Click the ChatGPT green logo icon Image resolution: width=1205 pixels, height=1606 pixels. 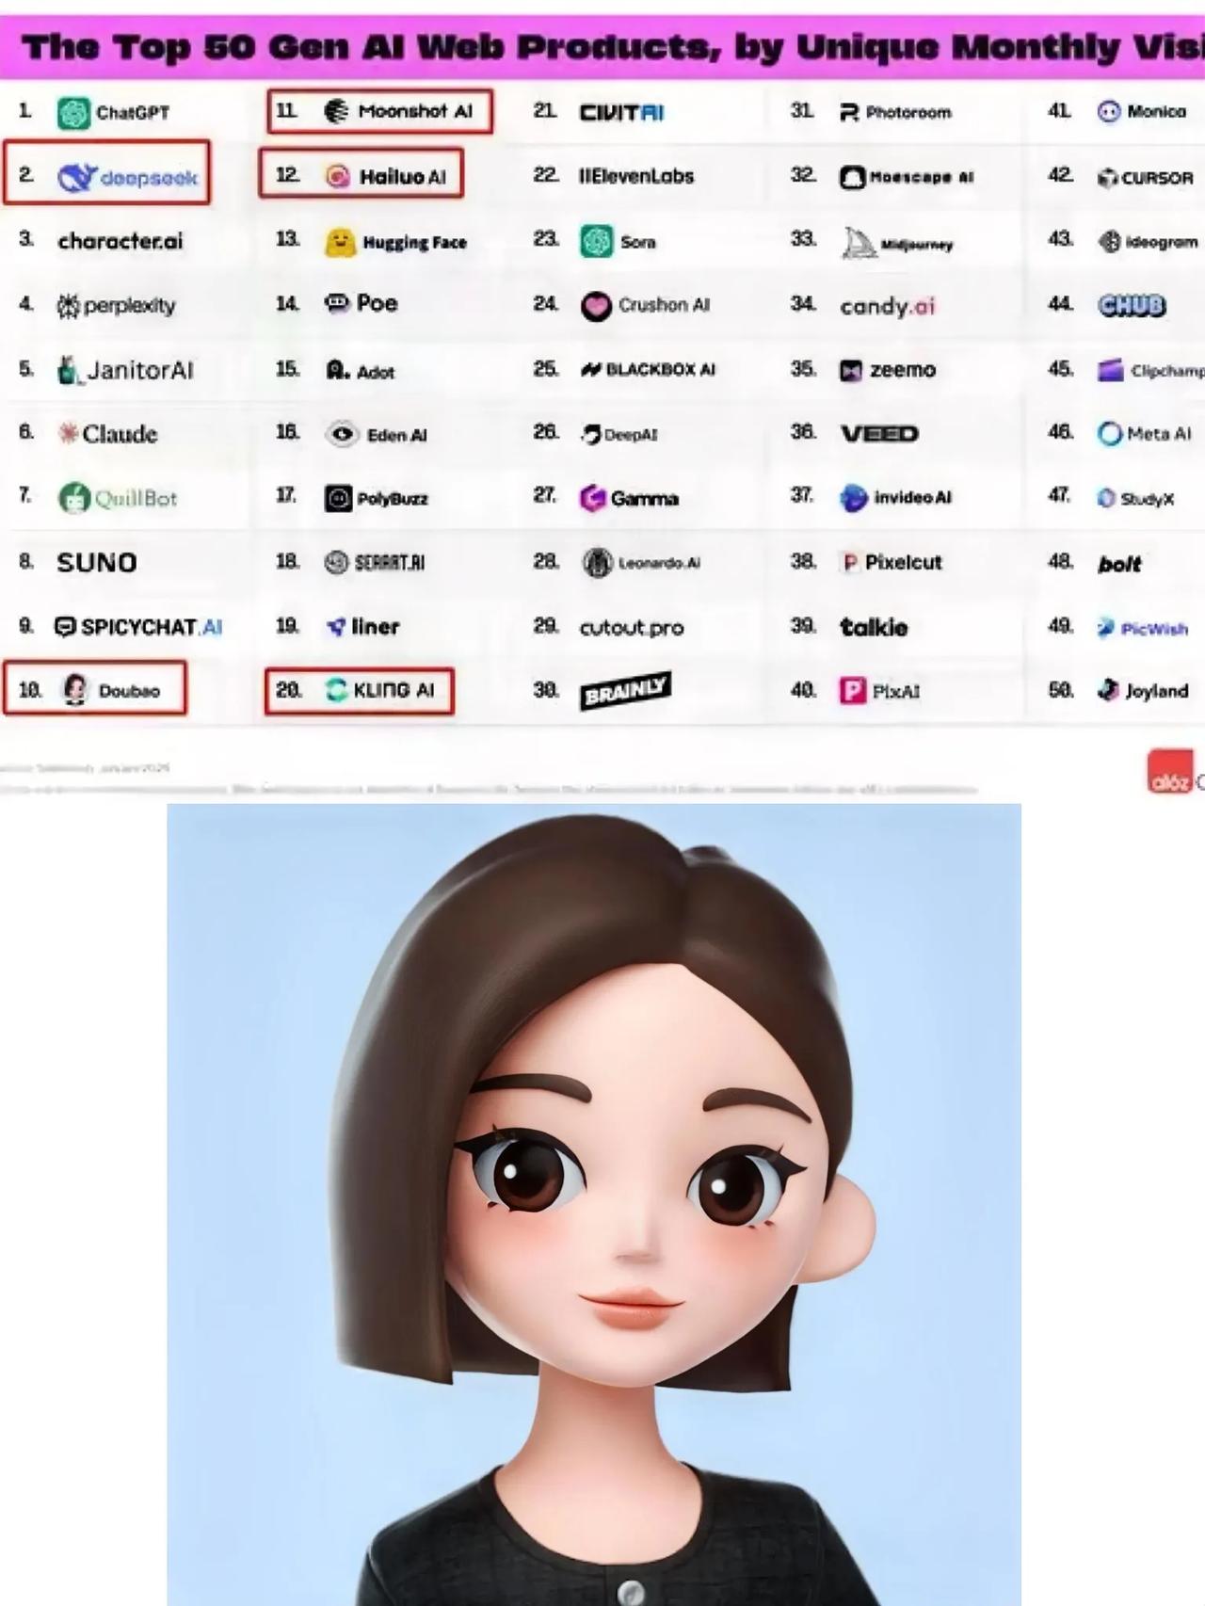(x=73, y=113)
